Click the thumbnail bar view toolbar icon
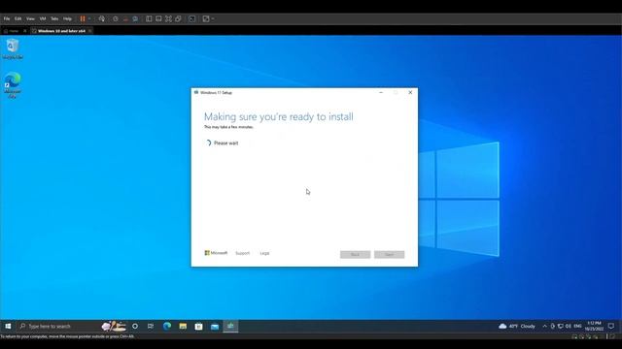The height and width of the screenshot is (349, 622). click(158, 18)
